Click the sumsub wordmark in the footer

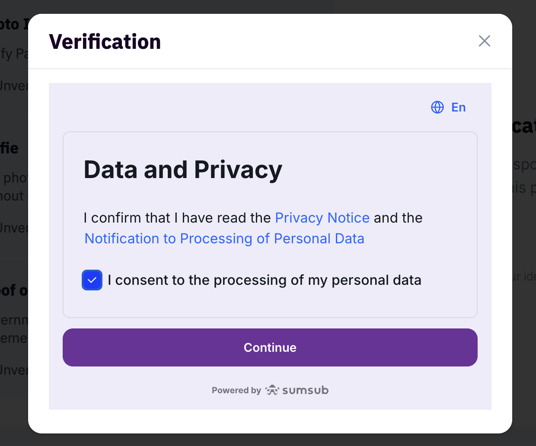tap(305, 390)
